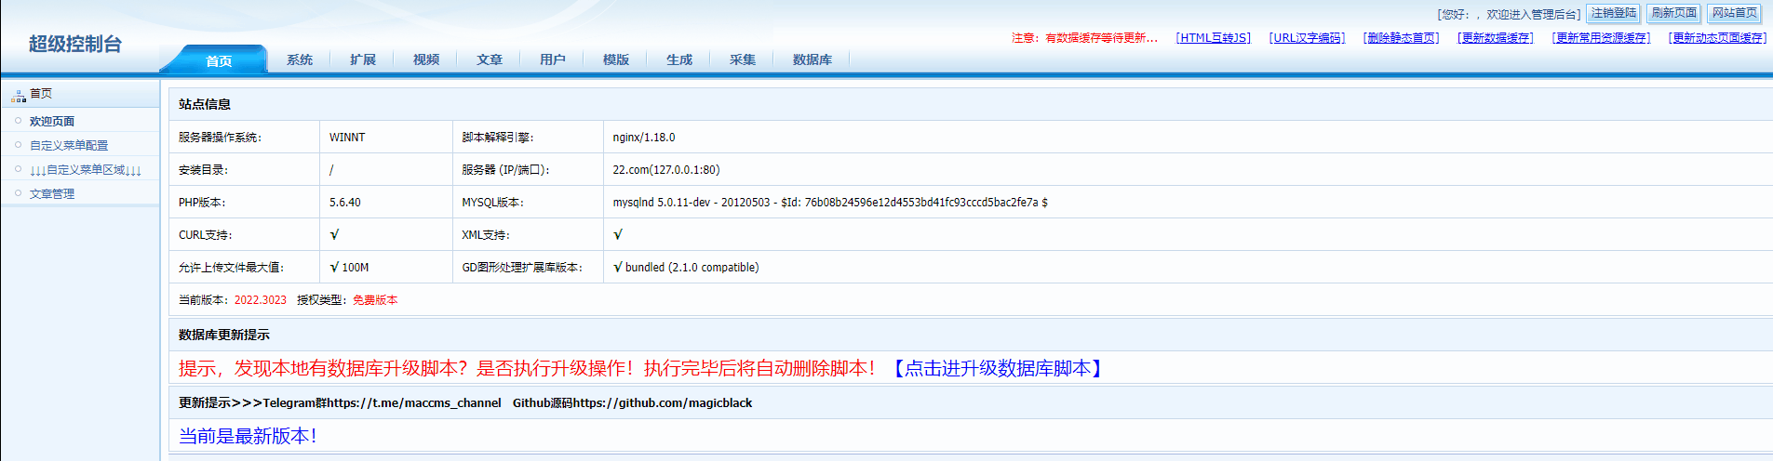Select 欢迎页面 in the sidebar
1773x461 pixels.
52,122
